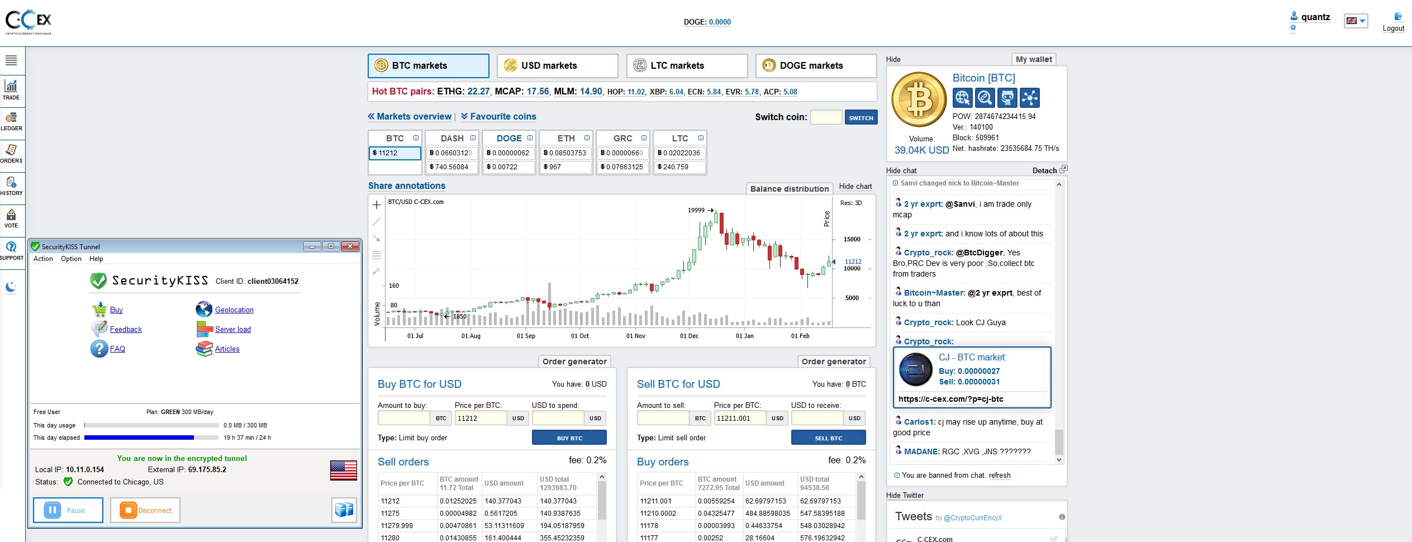This screenshot has height=542, width=1412.
Task: Click the BUY BTC button
Action: coord(569,438)
